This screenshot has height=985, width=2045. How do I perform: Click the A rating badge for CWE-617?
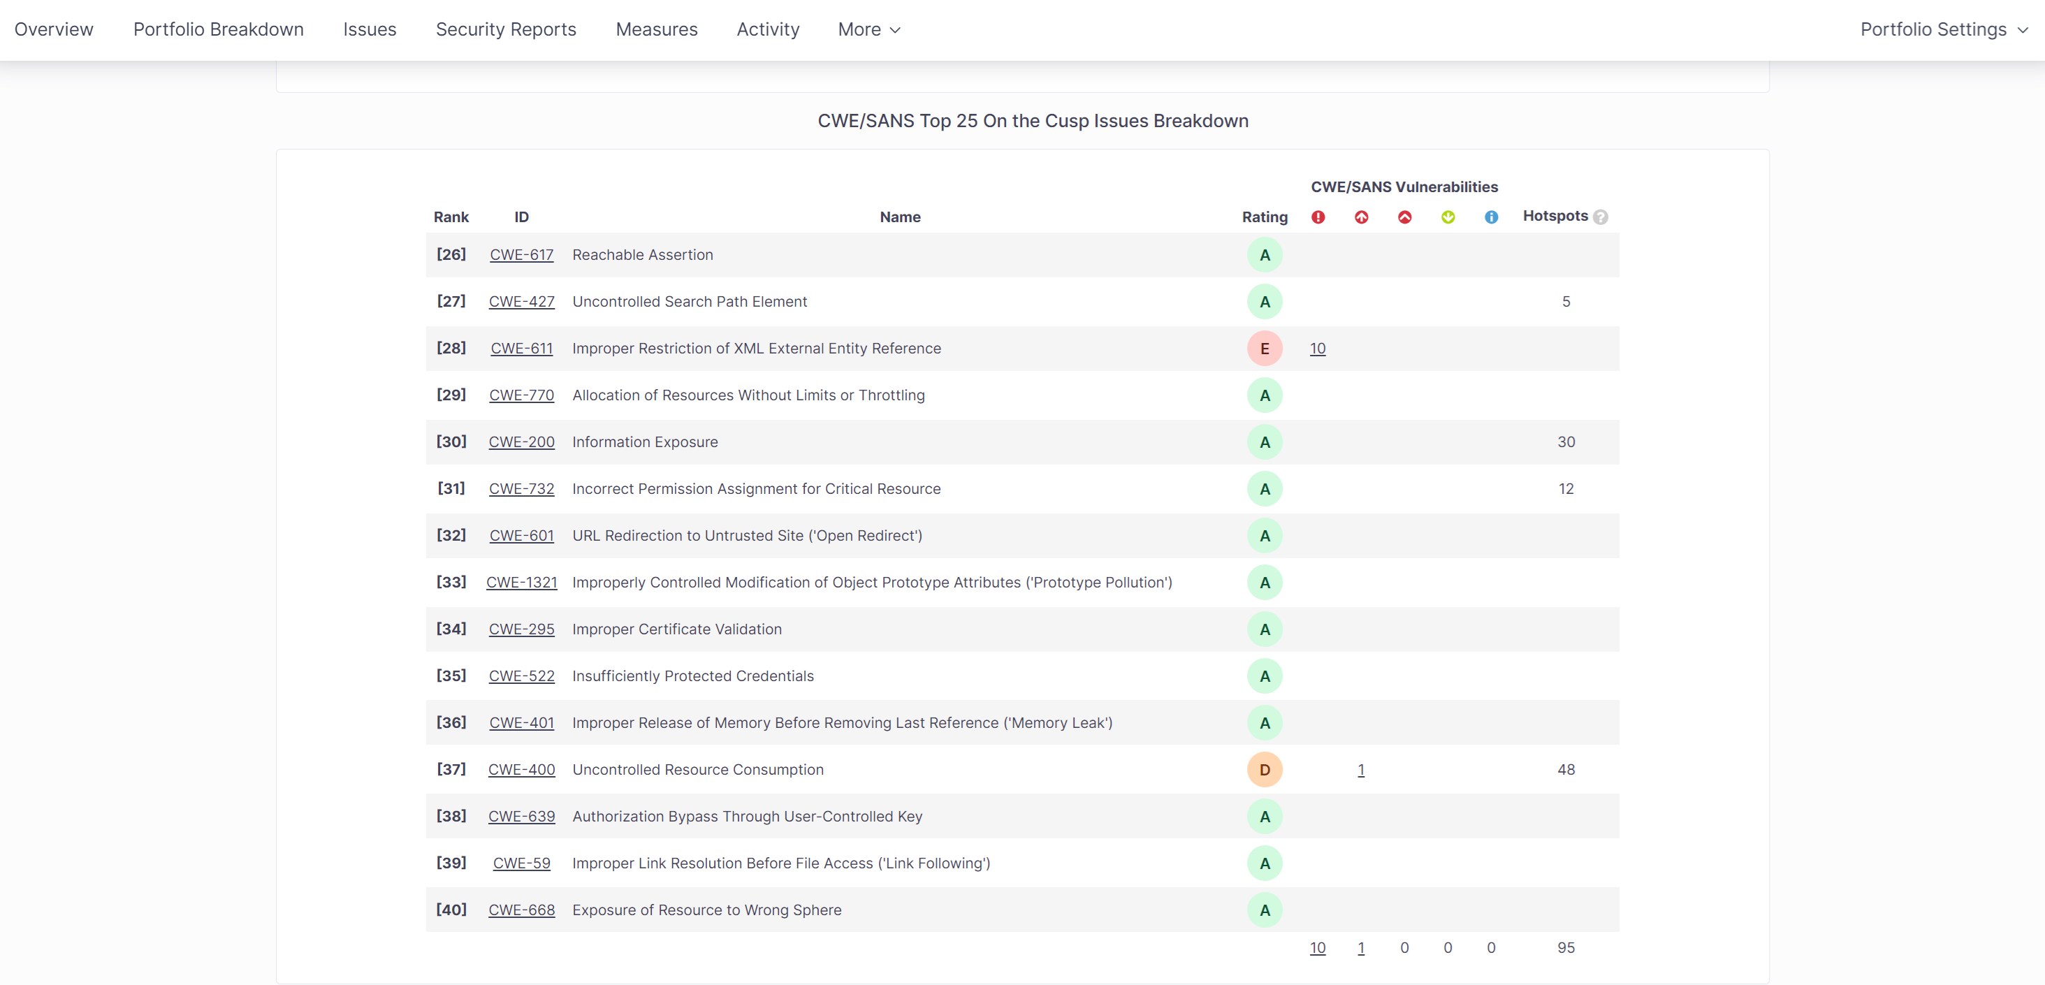pyautogui.click(x=1264, y=255)
